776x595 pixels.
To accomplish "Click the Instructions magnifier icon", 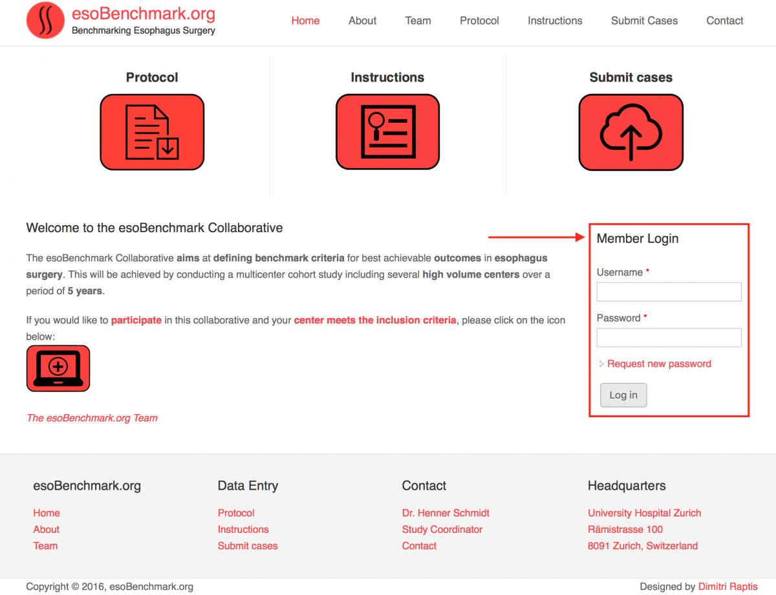I will (387, 132).
